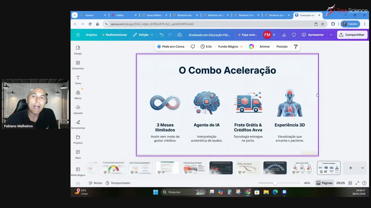Expand the presentation options arrow beside Apresentar

coord(331,35)
